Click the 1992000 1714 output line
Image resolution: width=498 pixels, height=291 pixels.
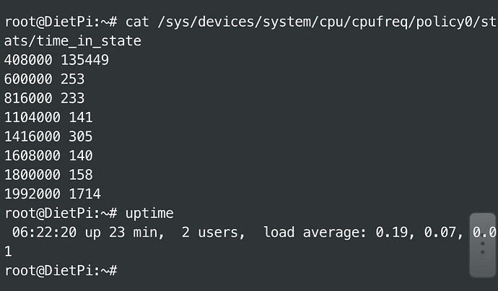point(53,194)
